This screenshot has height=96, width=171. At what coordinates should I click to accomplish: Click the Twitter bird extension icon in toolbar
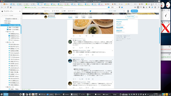152,7
